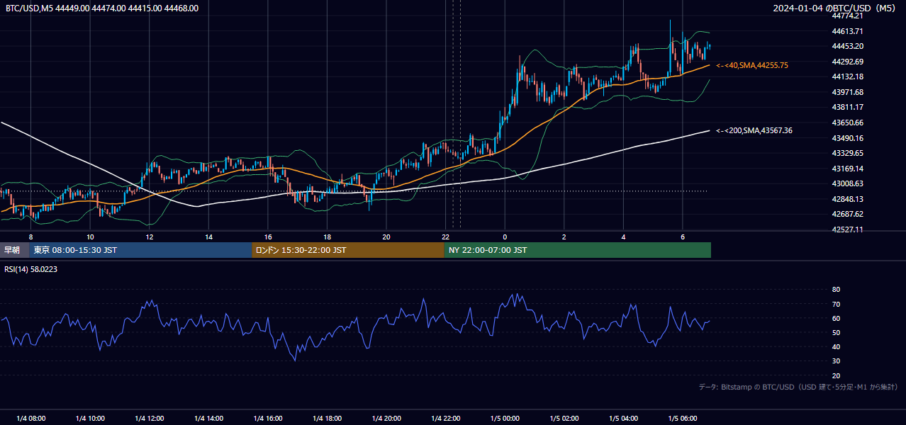The image size is (906, 425).
Task: Click RSI scale level 30
Action: (x=836, y=361)
